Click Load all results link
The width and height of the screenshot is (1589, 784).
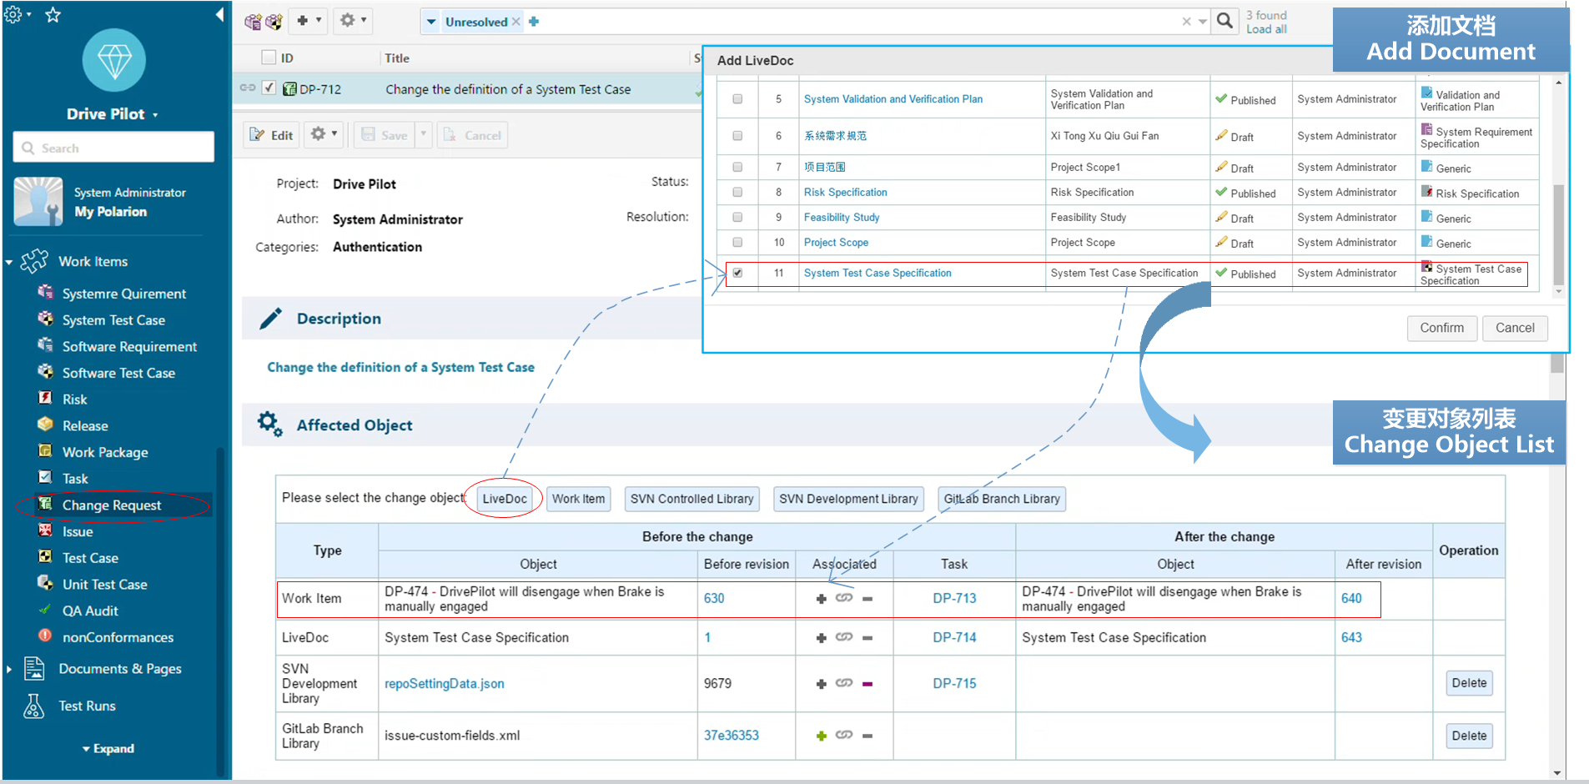(1266, 29)
